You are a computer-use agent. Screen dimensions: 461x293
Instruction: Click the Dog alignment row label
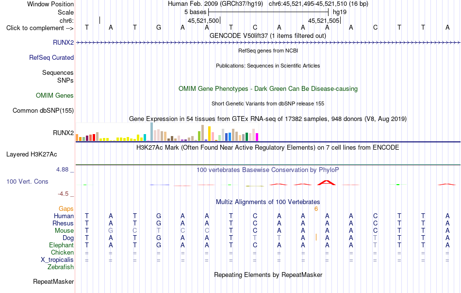click(68, 238)
